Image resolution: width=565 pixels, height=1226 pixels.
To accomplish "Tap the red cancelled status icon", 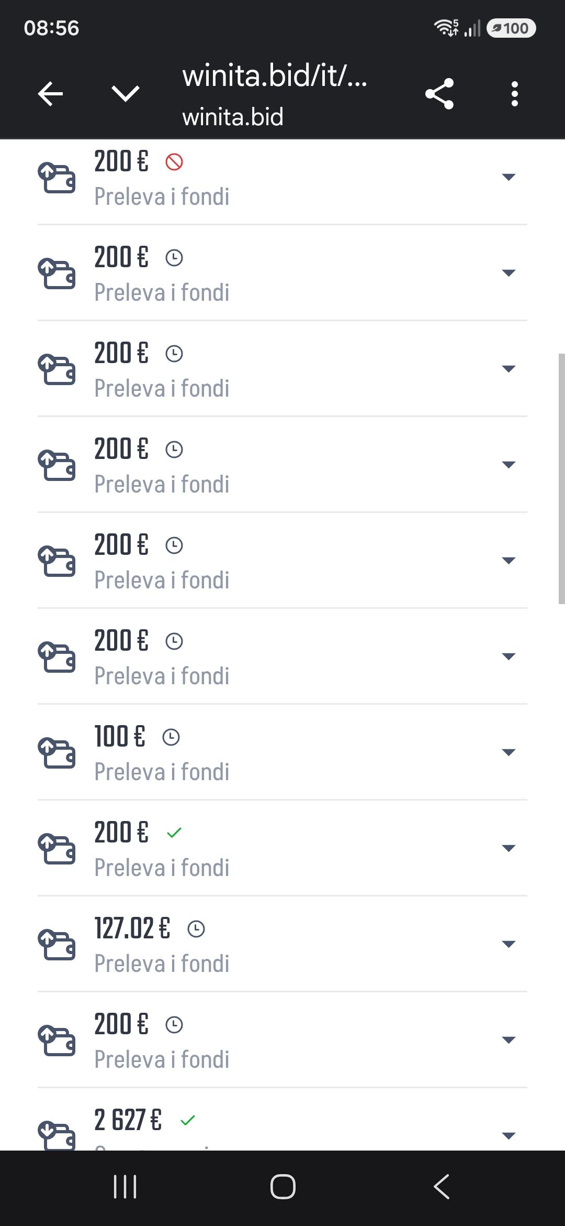I will point(174,162).
